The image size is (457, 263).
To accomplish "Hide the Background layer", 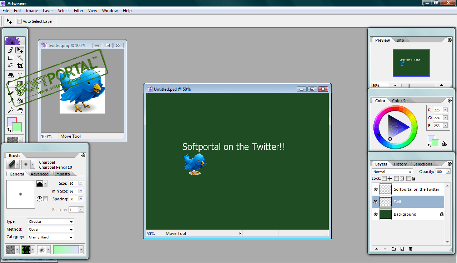I will [375, 214].
